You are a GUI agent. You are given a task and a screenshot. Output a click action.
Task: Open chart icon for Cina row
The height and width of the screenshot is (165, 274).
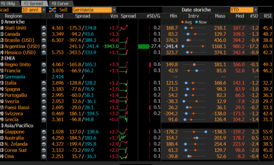(44, 156)
